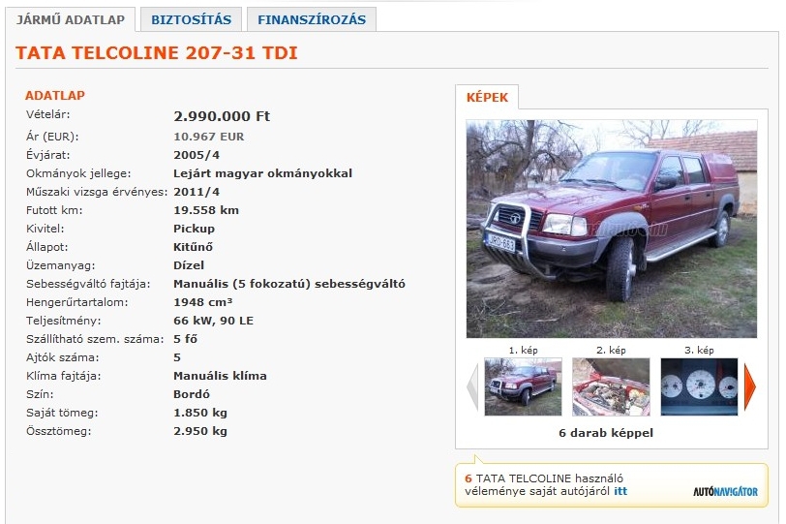Click the 2.990.000 Ft price value
Viewport: 786px width, 524px height.
(x=222, y=116)
